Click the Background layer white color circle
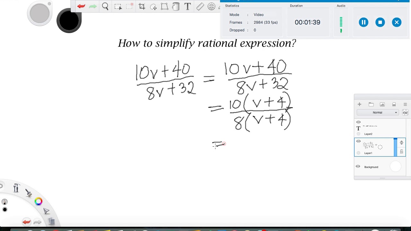The width and height of the screenshot is (411, 231). (396, 167)
